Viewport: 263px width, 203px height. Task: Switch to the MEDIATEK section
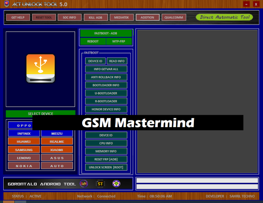pyautogui.click(x=122, y=17)
